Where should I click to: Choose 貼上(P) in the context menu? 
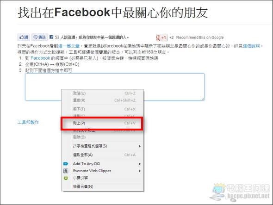tap(104, 123)
